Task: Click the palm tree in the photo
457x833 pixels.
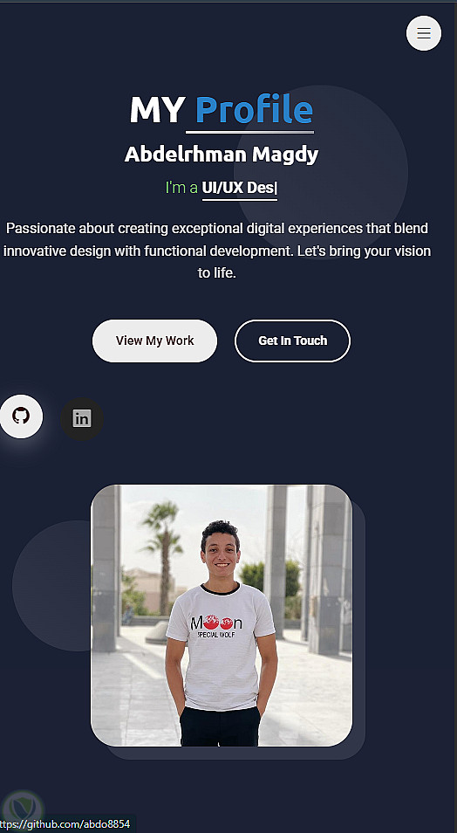Action: coord(161,553)
